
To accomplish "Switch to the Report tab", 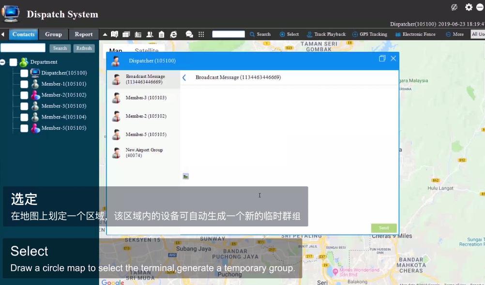I will (84, 34).
